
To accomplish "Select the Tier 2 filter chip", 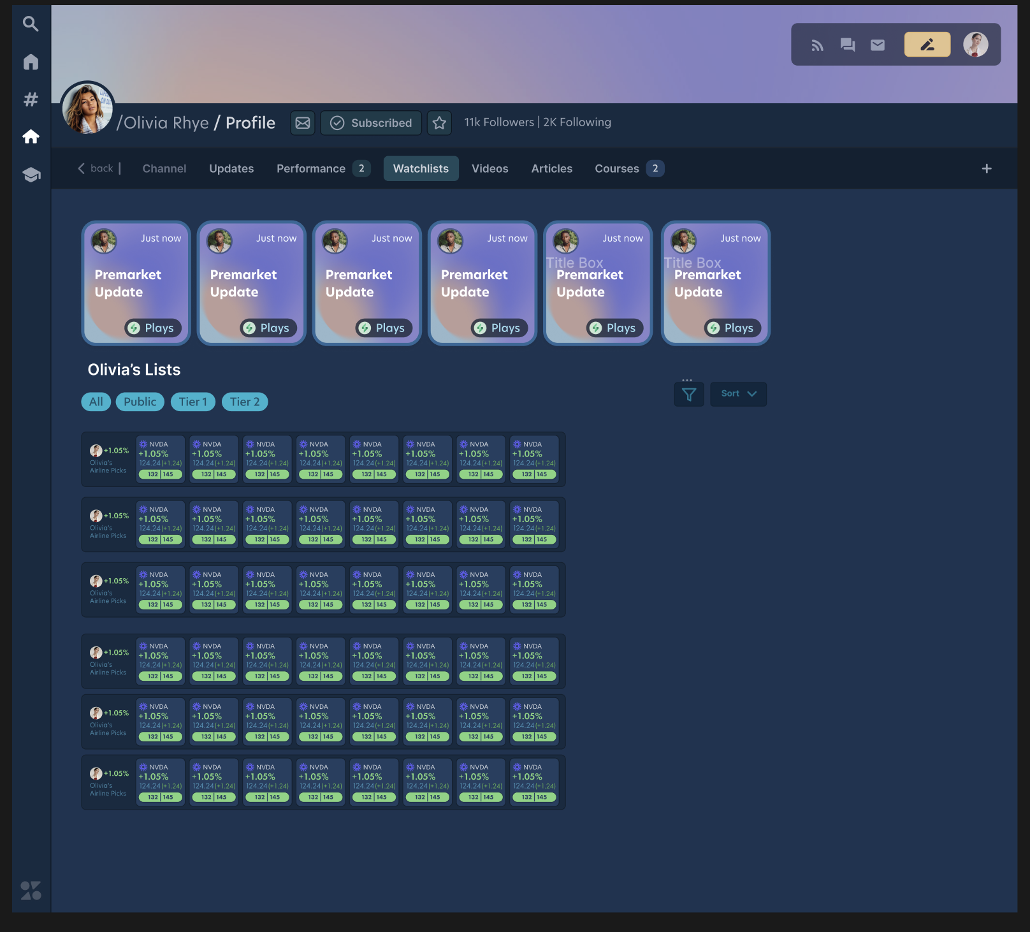I will (244, 402).
